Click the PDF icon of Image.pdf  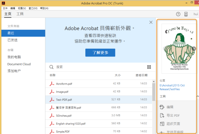pyautogui.click(x=52, y=92)
